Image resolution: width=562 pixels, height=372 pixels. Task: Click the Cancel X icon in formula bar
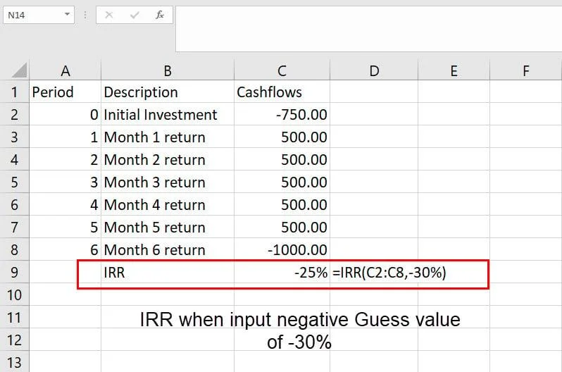point(109,14)
